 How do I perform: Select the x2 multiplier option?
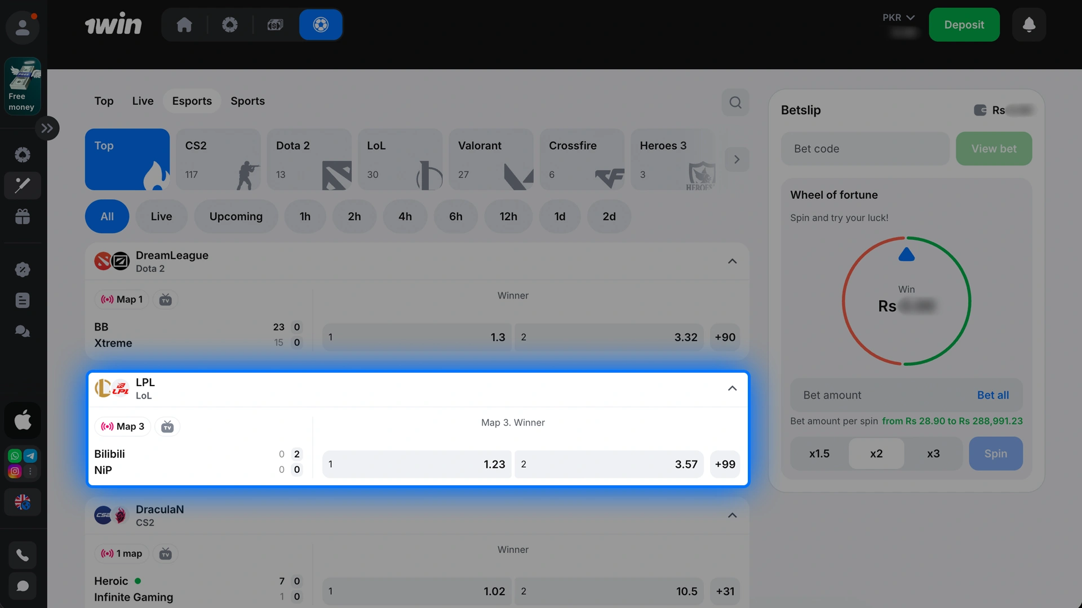pyautogui.click(x=876, y=454)
